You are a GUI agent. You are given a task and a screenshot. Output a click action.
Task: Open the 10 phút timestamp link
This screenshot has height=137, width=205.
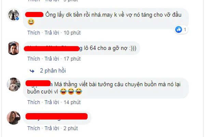click(72, 33)
